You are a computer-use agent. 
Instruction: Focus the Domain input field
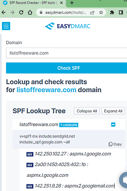pos(67,53)
